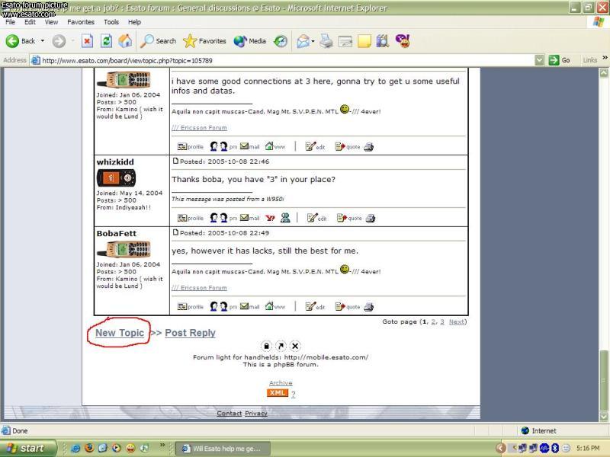The image size is (610, 457).
Task: View profile in first BobaFett post
Action: tap(190, 146)
